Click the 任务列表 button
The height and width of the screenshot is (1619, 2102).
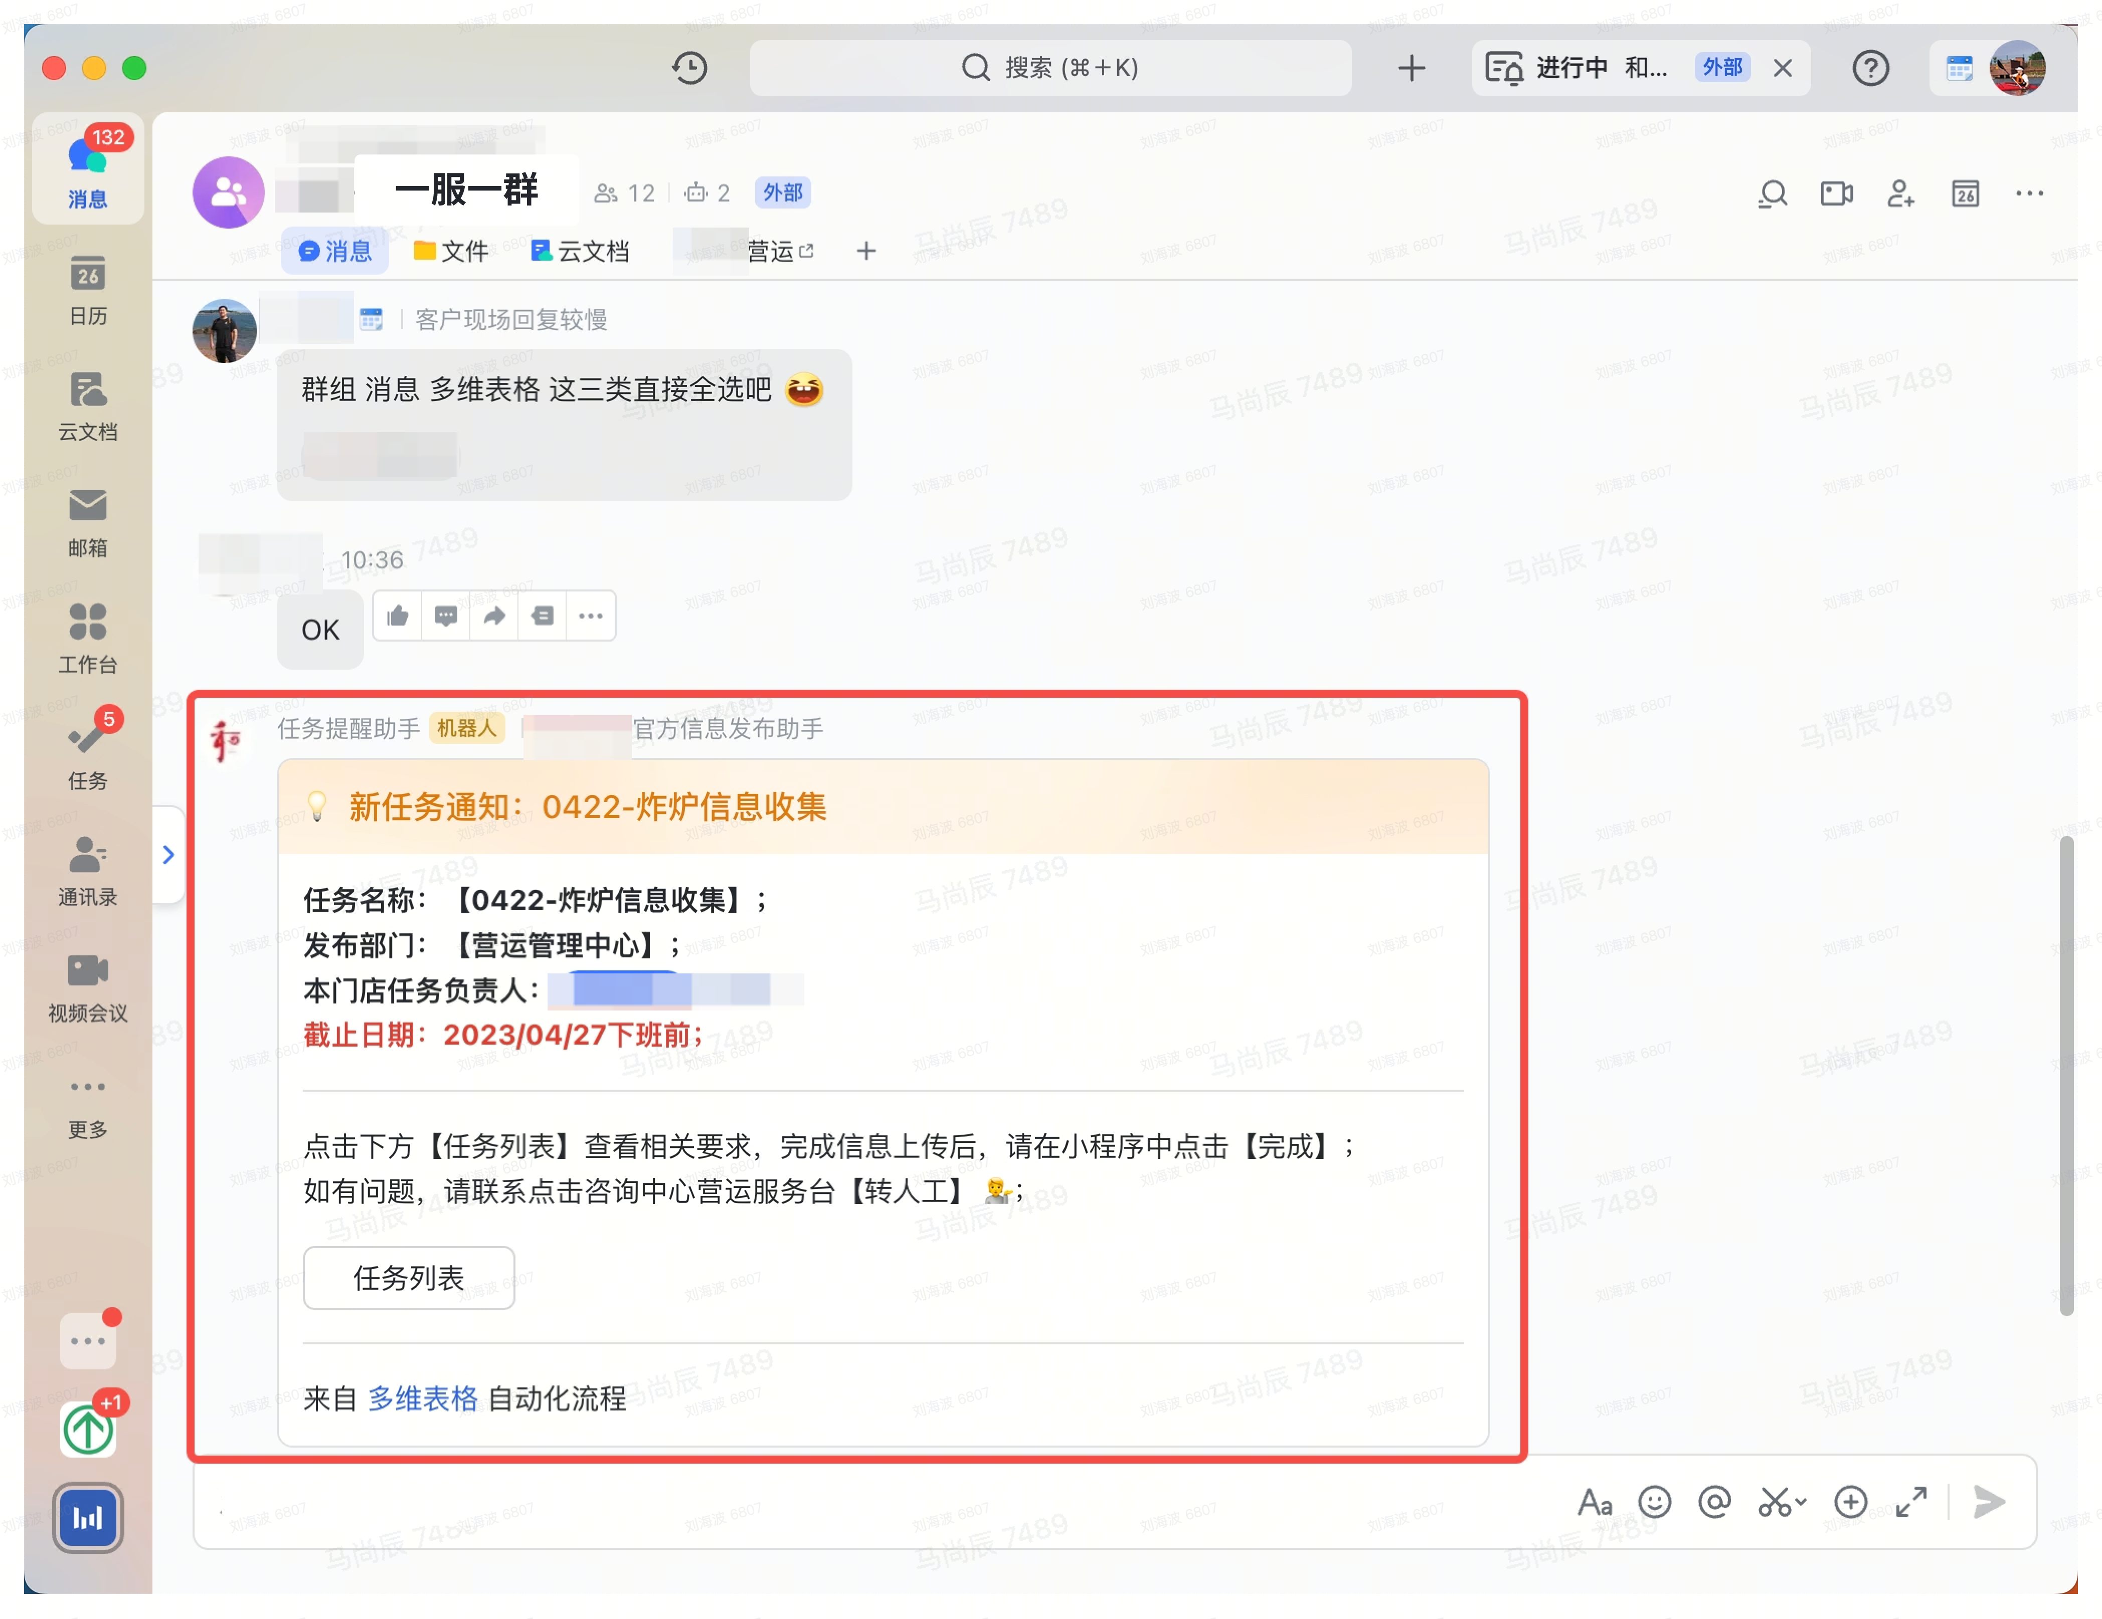click(409, 1278)
